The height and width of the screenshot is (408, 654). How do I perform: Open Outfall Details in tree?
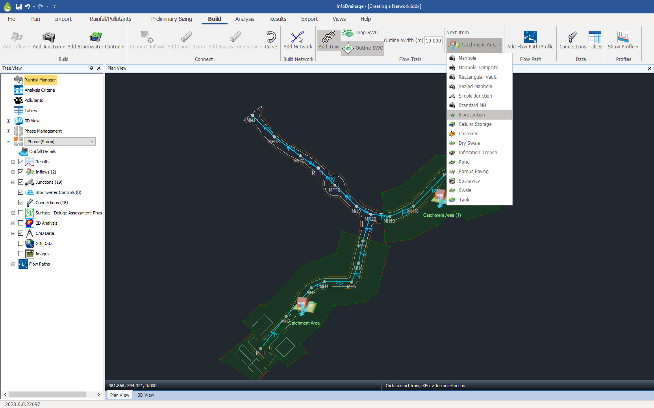[x=42, y=151]
